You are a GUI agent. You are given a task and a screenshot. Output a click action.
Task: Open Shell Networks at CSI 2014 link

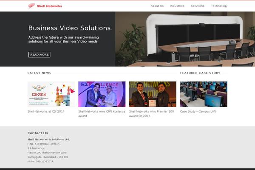[x=46, y=111]
